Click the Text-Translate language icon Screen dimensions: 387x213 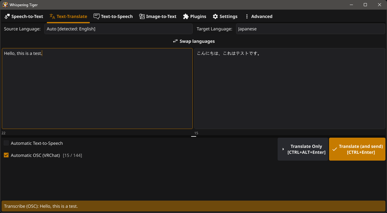(x=52, y=16)
